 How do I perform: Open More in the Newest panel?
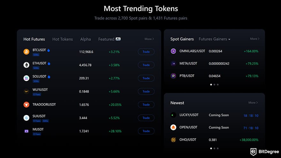pos(253,103)
